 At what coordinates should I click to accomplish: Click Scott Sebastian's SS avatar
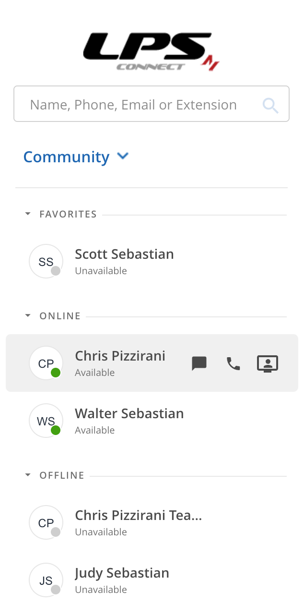pos(46,262)
